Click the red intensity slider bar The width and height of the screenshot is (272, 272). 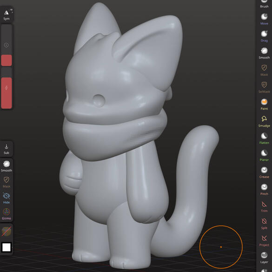(x=7, y=93)
